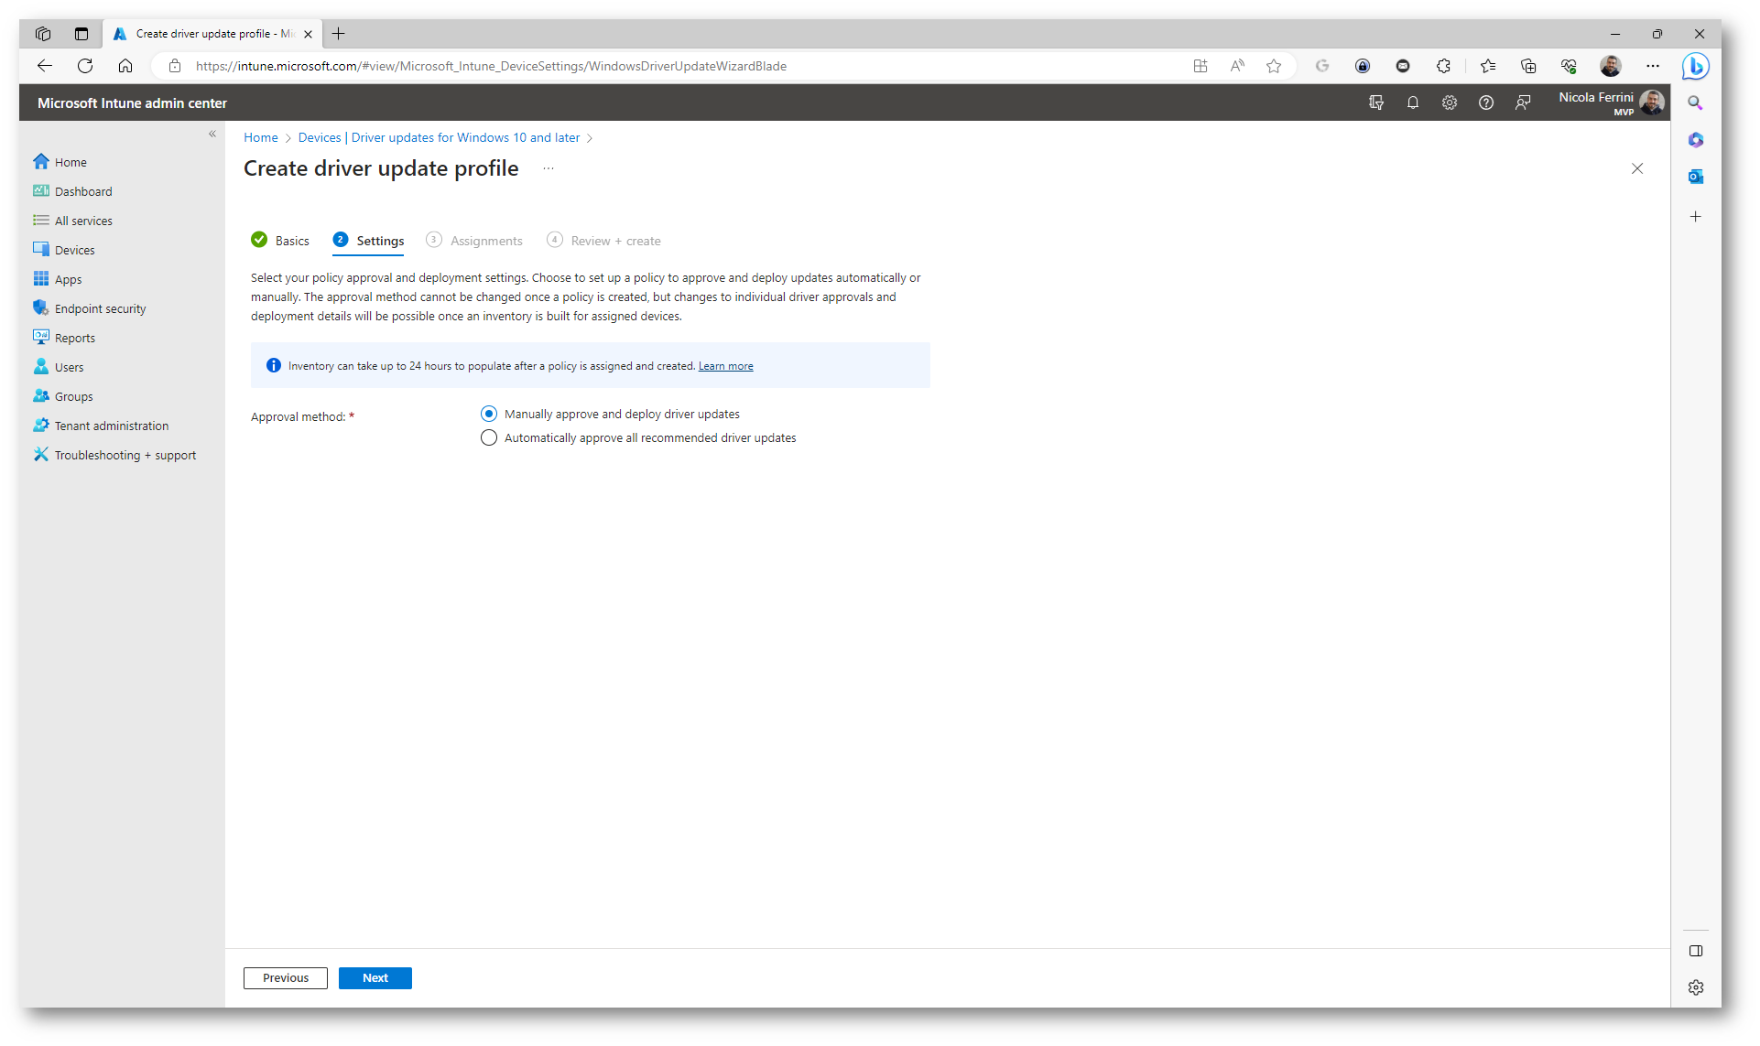Click the Next button

click(x=375, y=977)
